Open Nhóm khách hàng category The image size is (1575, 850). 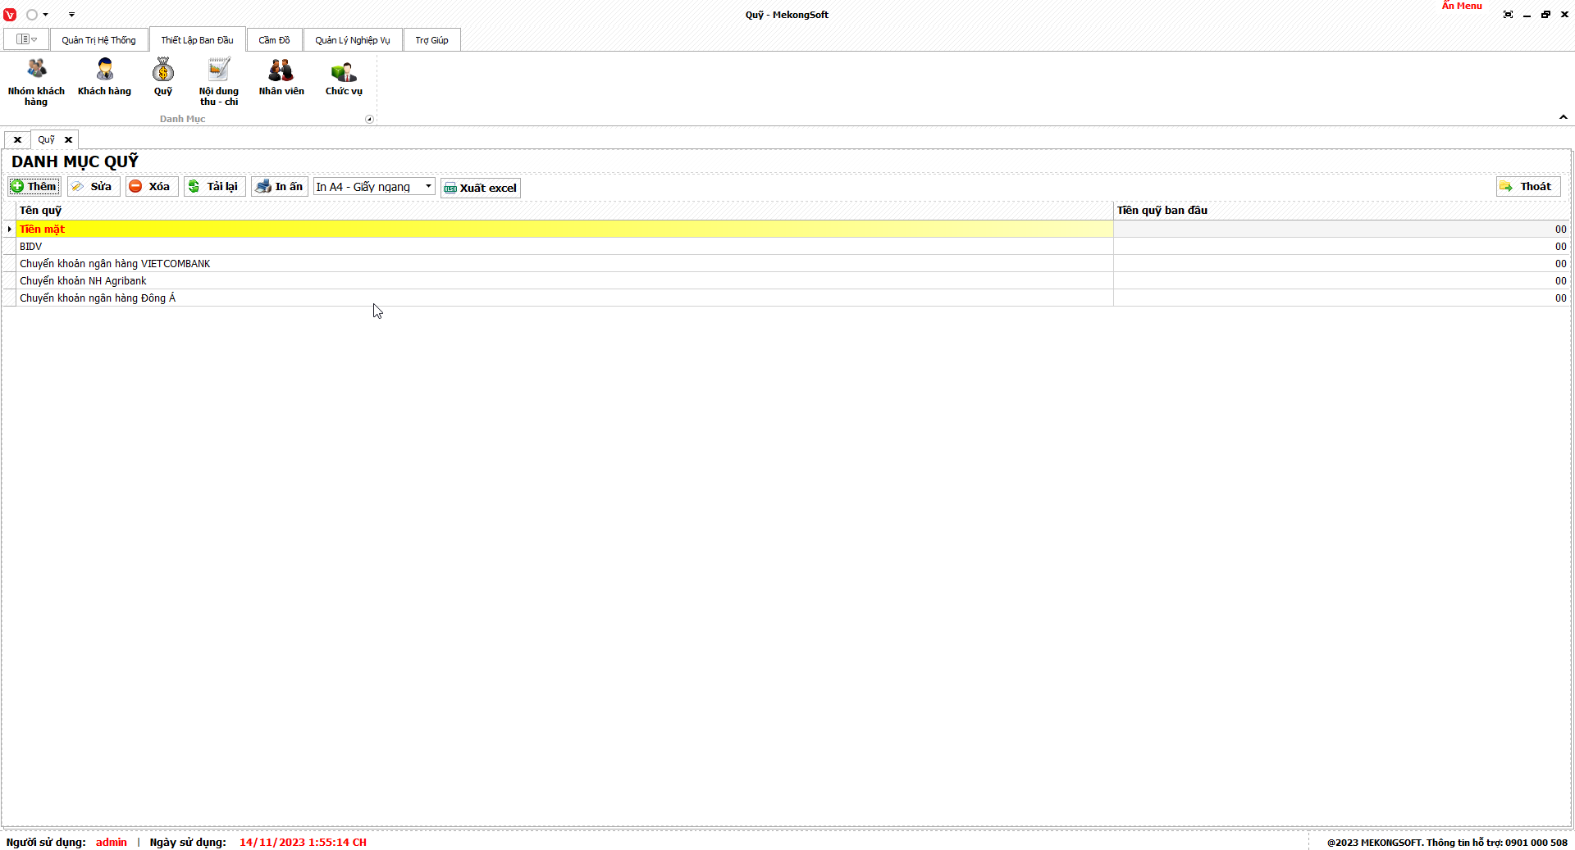(36, 82)
